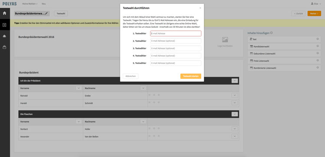Open the Nachname column dropdown in first list
Viewport: 325px width, 157px height.
coord(143,88)
